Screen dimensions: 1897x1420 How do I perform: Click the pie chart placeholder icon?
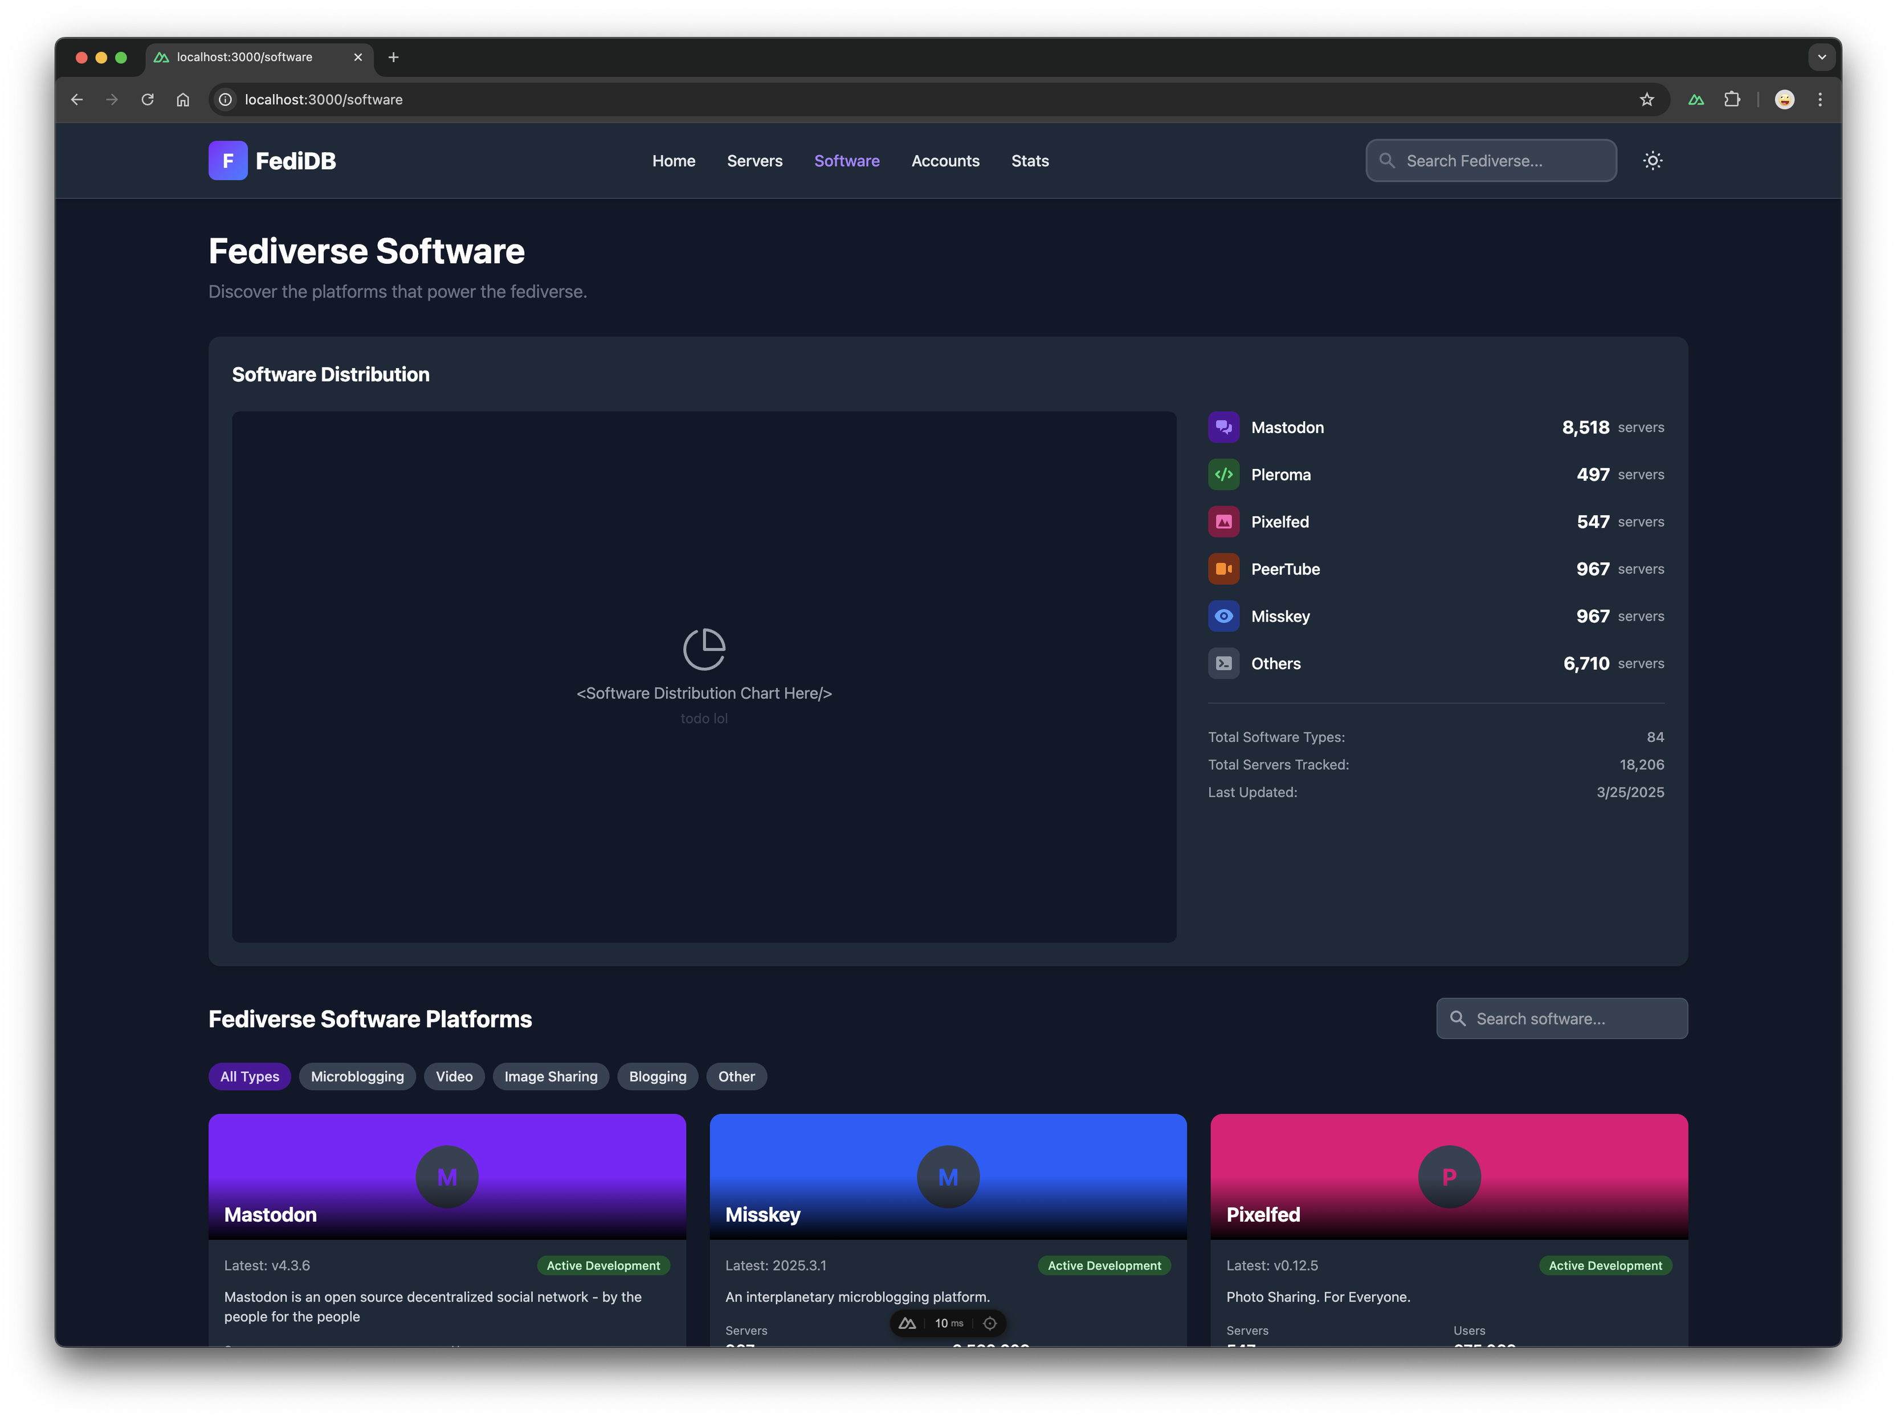704,649
